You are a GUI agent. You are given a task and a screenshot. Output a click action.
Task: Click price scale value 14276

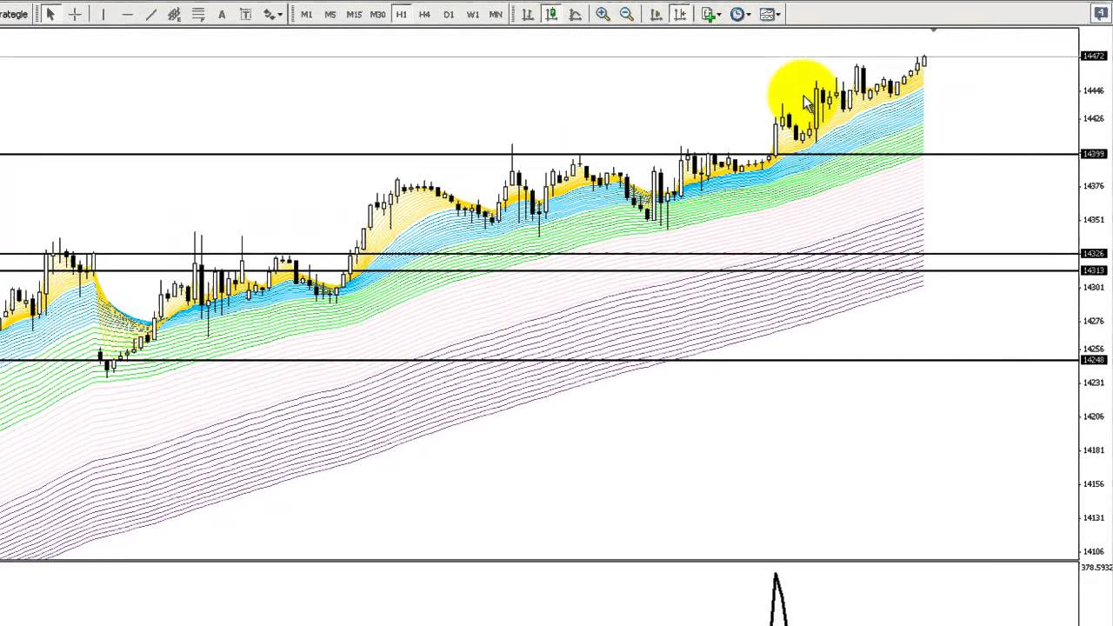pos(1094,322)
